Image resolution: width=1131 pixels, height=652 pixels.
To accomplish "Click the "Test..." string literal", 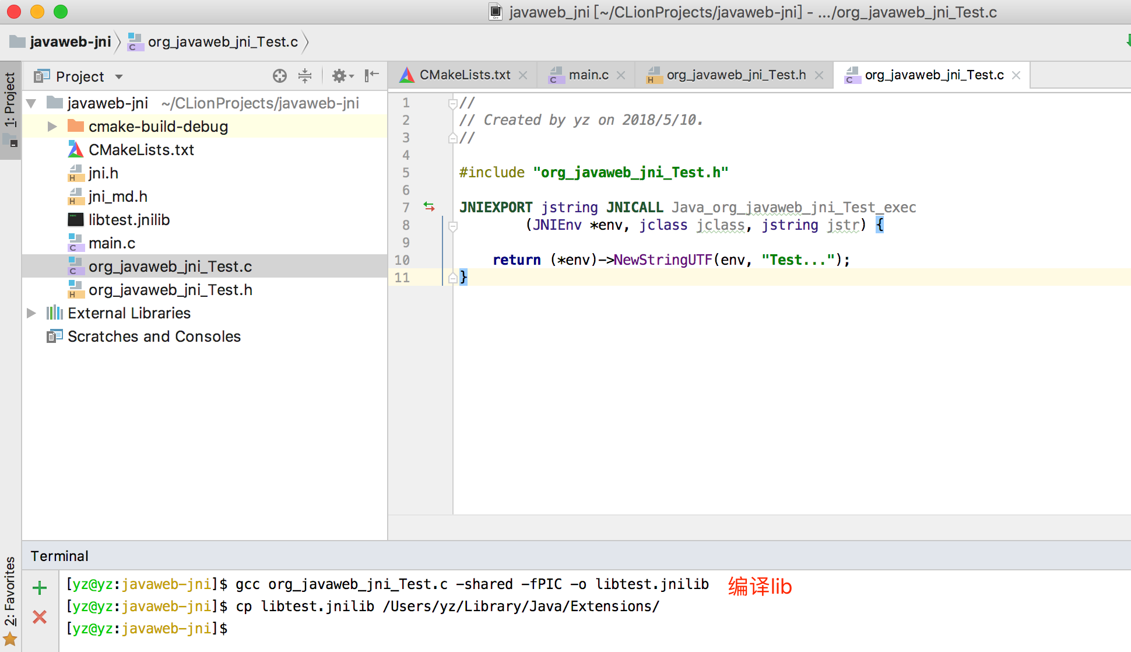I will point(798,260).
